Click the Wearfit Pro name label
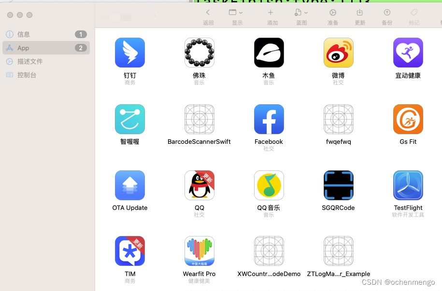442x291 pixels. (x=199, y=274)
